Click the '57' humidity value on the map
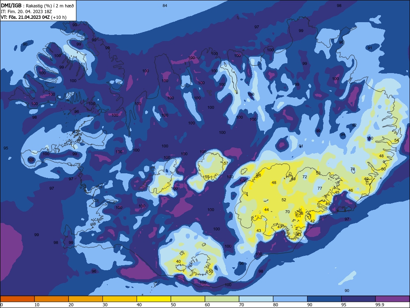The height and width of the screenshot is (308, 410). [226, 163]
